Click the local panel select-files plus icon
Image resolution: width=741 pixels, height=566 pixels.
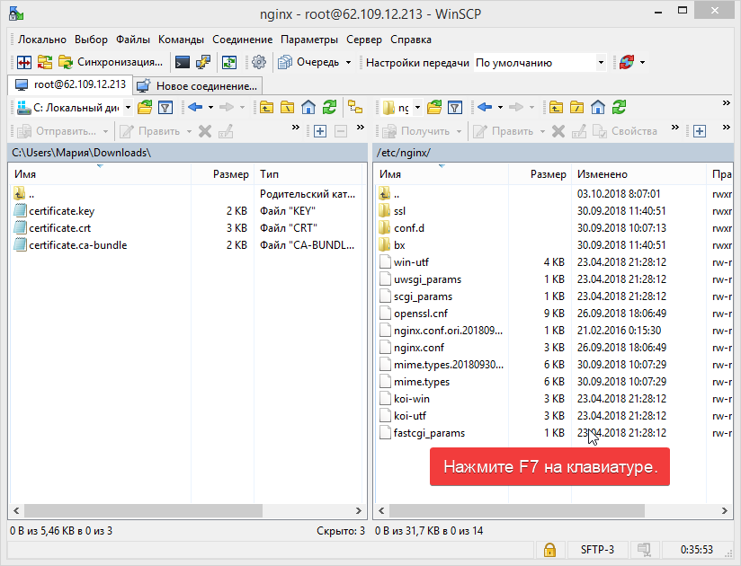coord(320,131)
